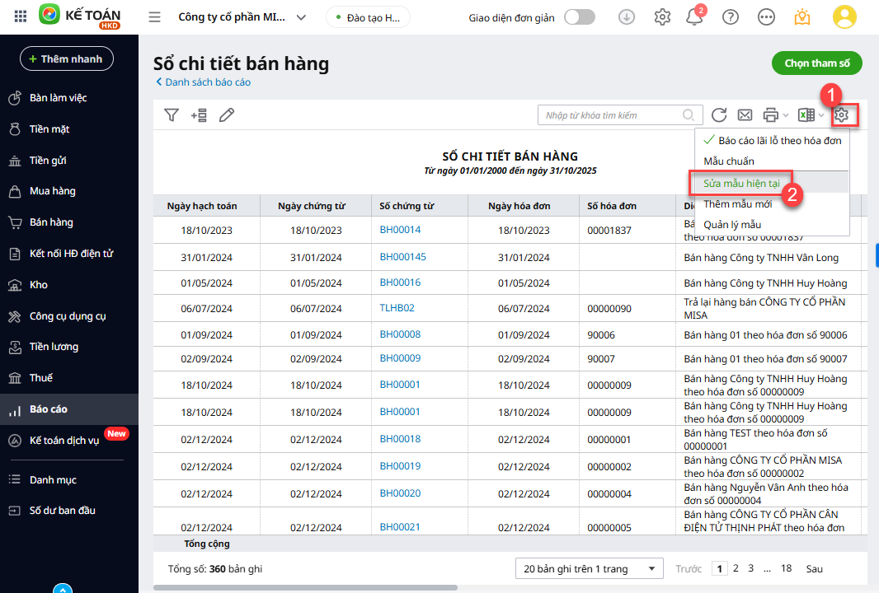Toggle the Giao diện đơn giản switch
The height and width of the screenshot is (593, 879).
(580, 17)
